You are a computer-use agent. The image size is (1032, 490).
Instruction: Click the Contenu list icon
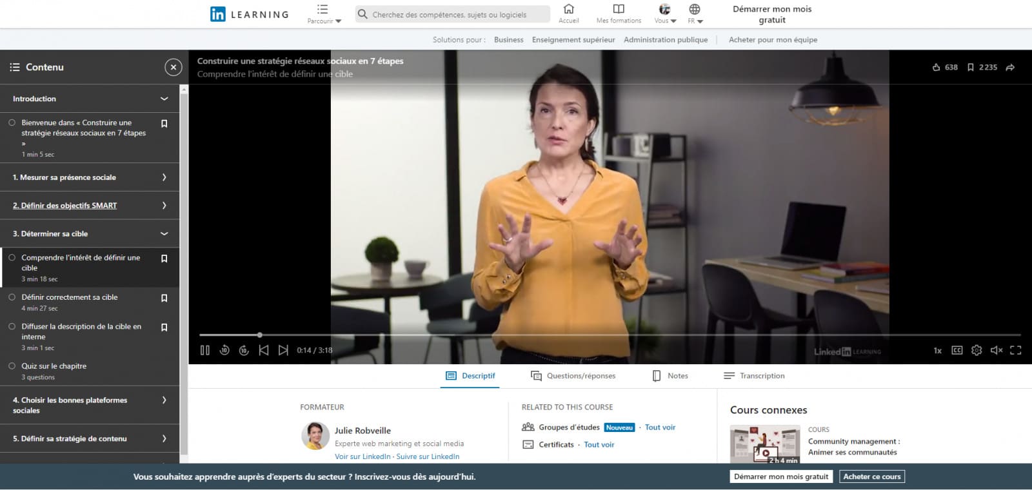15,67
